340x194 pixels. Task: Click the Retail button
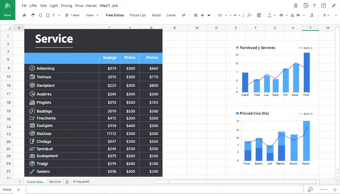click(157, 15)
